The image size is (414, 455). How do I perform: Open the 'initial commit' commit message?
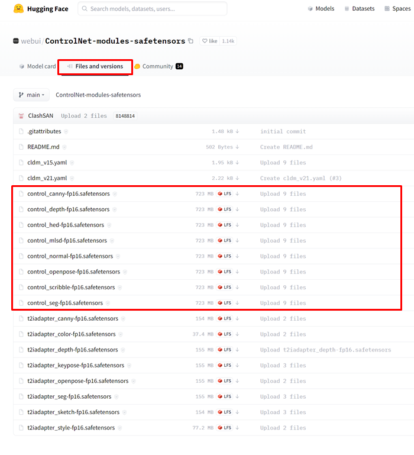point(283,131)
